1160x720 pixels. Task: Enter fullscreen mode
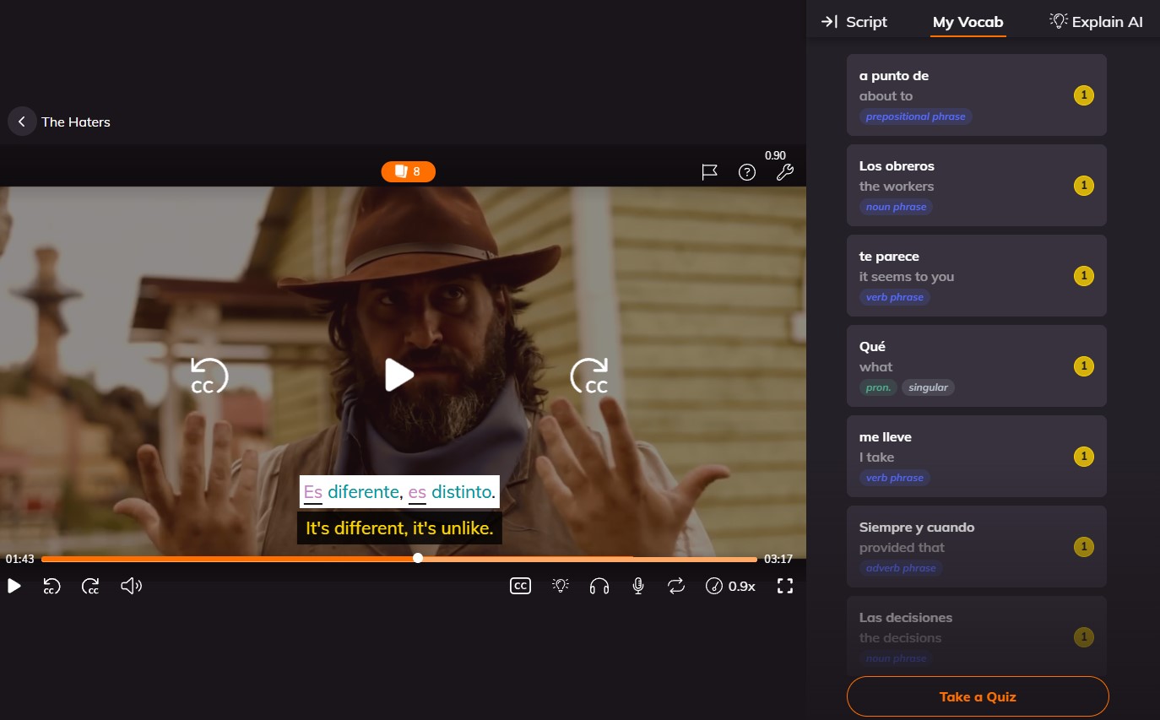click(785, 586)
